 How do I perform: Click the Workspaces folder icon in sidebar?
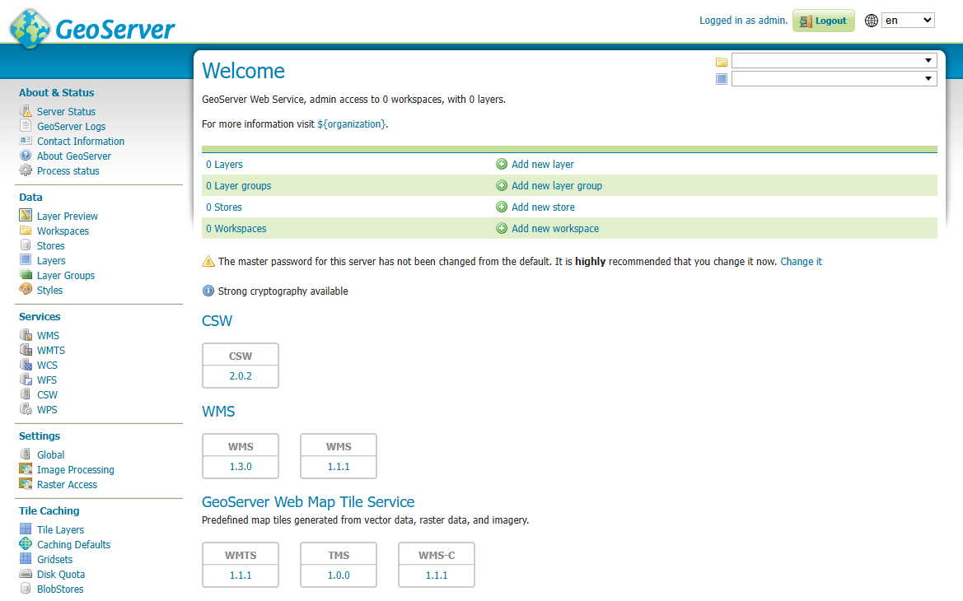click(x=26, y=231)
